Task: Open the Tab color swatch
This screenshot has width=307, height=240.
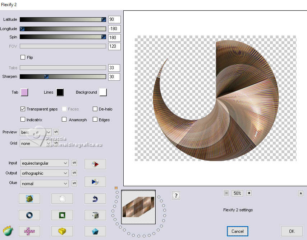Action: point(24,92)
